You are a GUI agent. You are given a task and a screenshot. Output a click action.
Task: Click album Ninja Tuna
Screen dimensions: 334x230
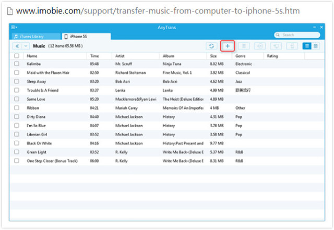(x=172, y=64)
